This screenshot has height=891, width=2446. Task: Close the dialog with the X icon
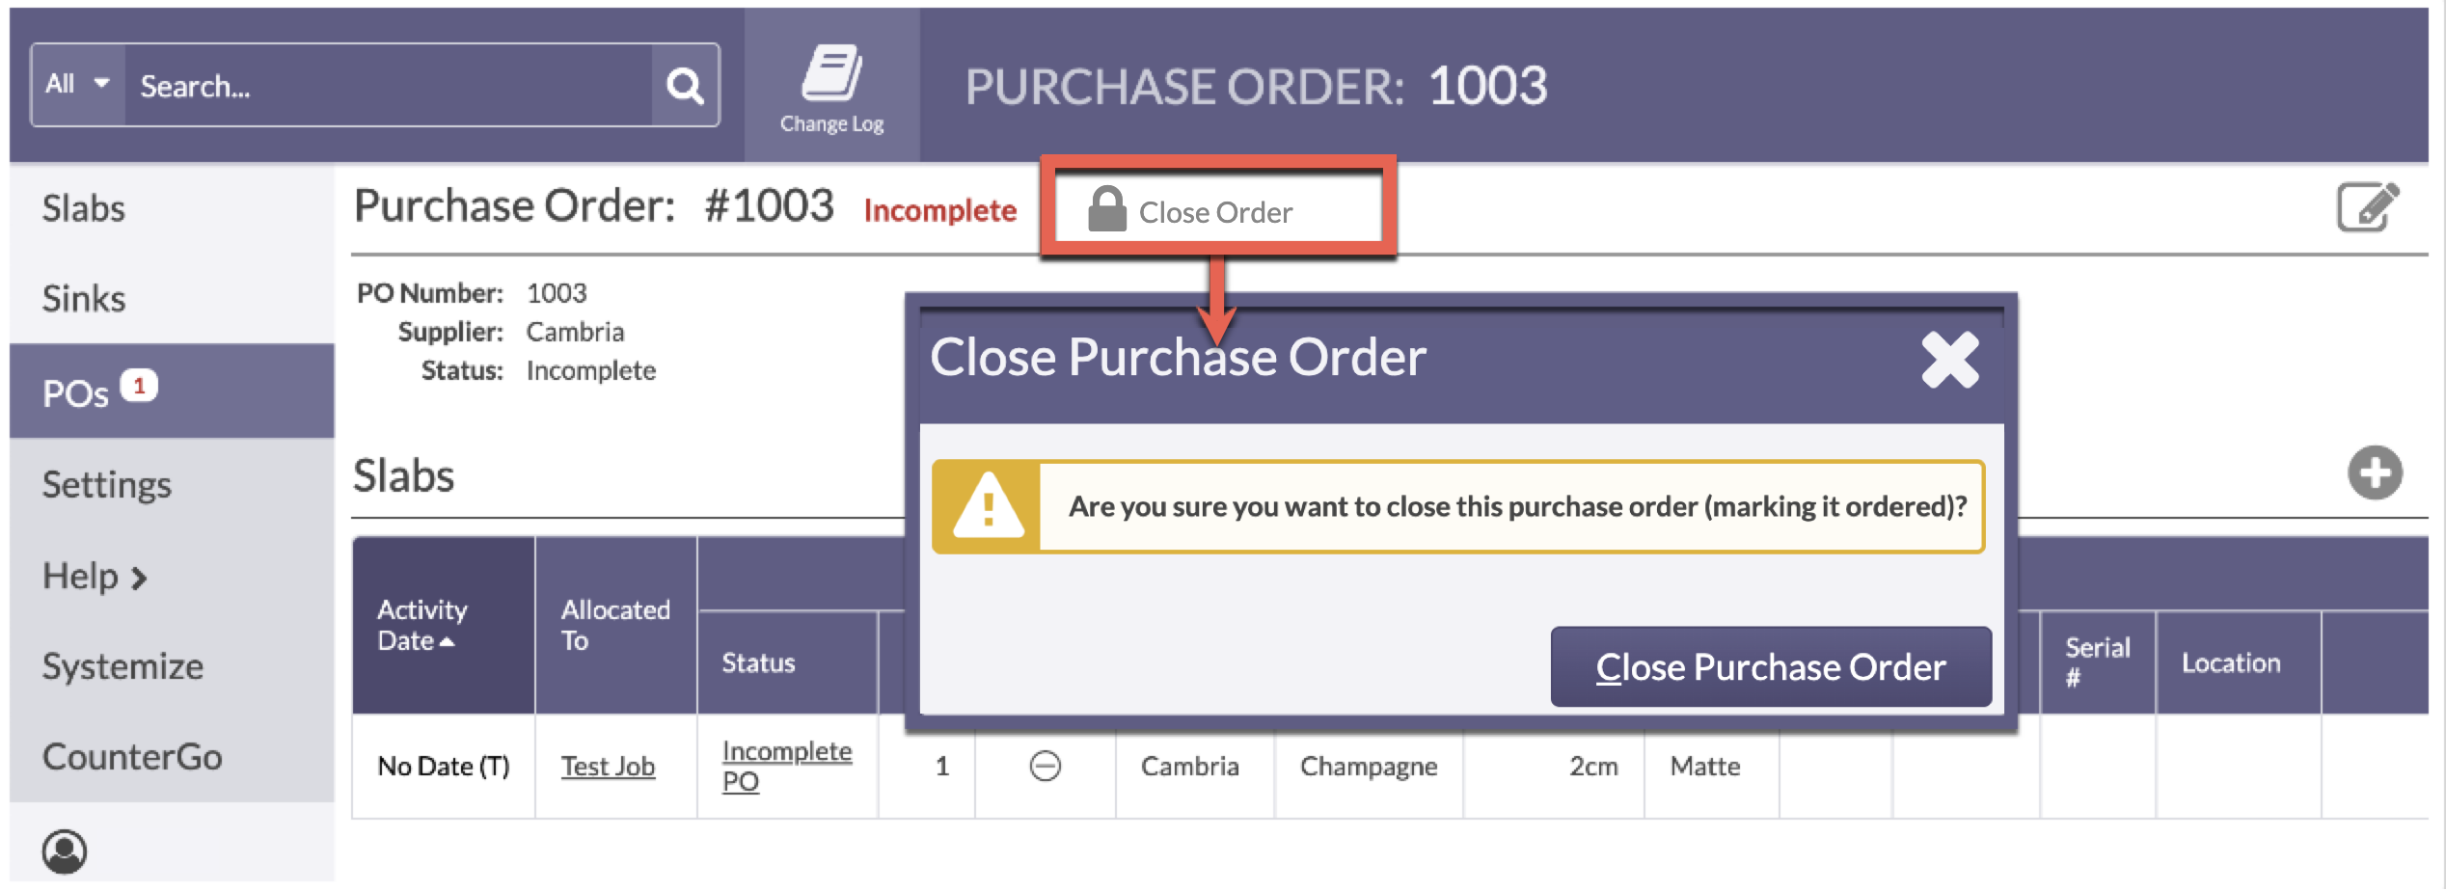(1949, 360)
